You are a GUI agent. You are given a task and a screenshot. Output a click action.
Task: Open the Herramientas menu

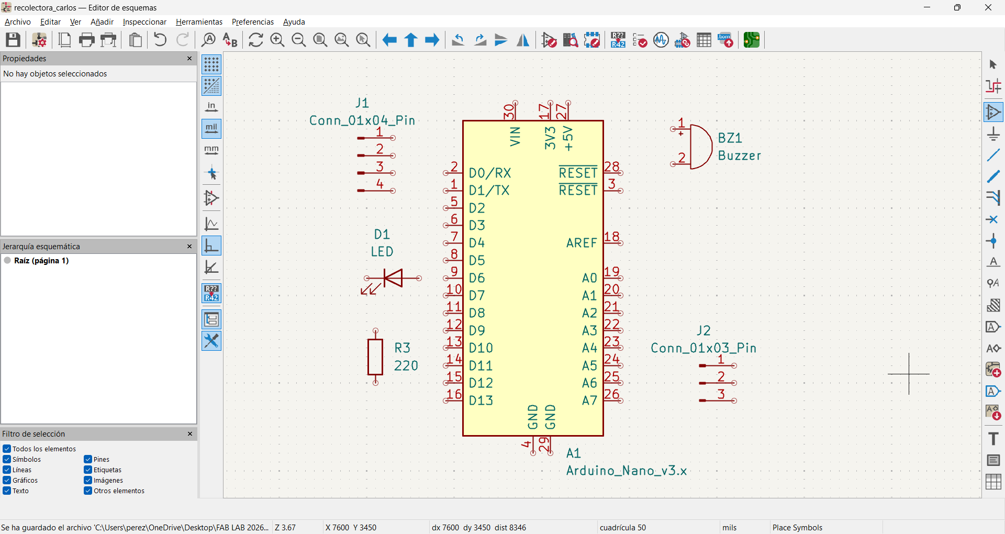(199, 22)
